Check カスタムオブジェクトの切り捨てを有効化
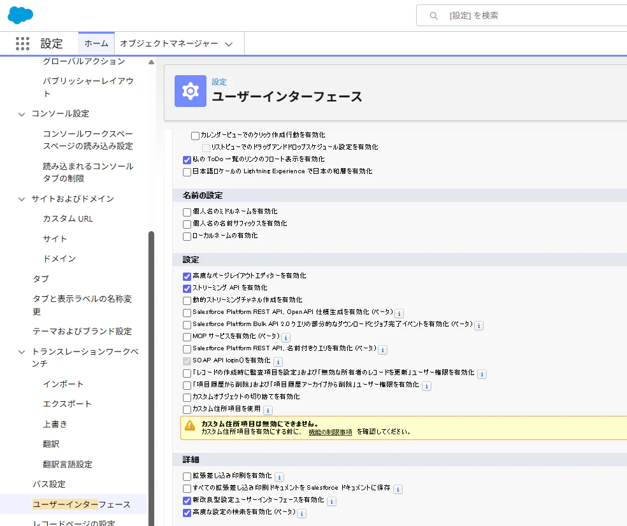This screenshot has width=627, height=526. pyautogui.click(x=187, y=398)
